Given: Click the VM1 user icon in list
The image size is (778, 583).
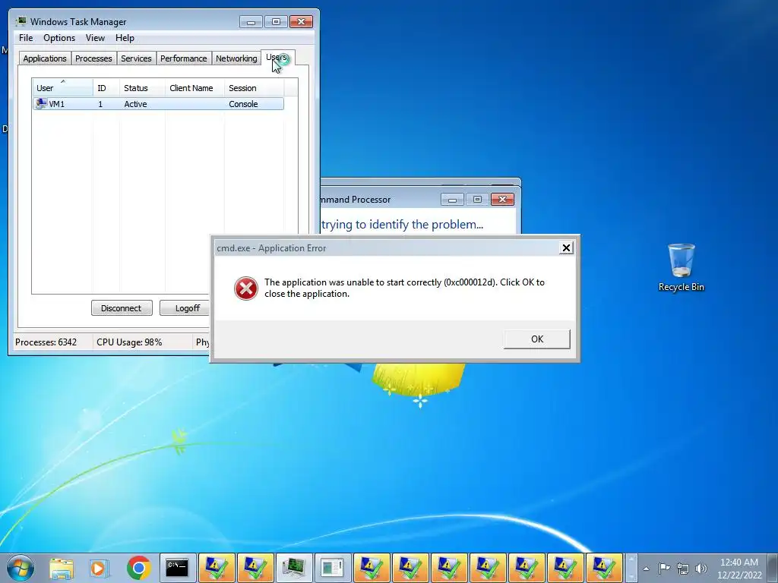Looking at the screenshot, I should [x=41, y=103].
